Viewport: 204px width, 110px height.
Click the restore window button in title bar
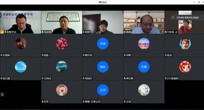coord(199,2)
